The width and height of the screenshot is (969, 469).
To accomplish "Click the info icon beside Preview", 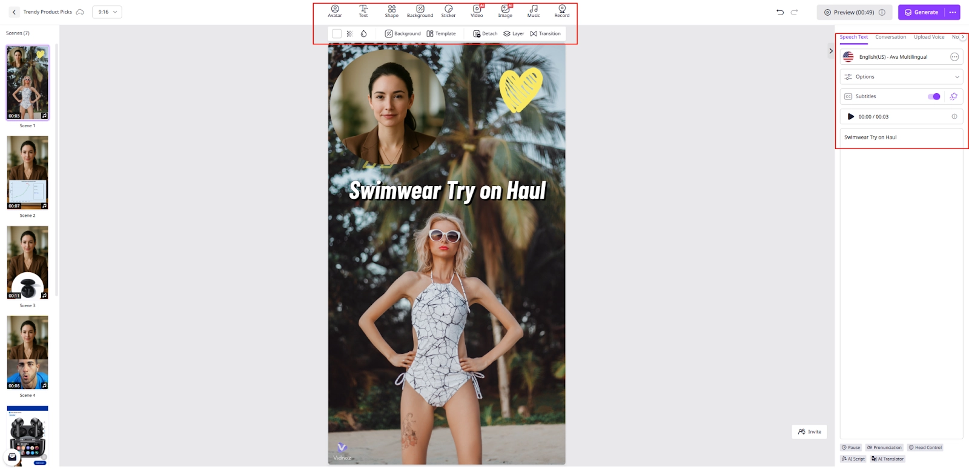I will tap(882, 12).
